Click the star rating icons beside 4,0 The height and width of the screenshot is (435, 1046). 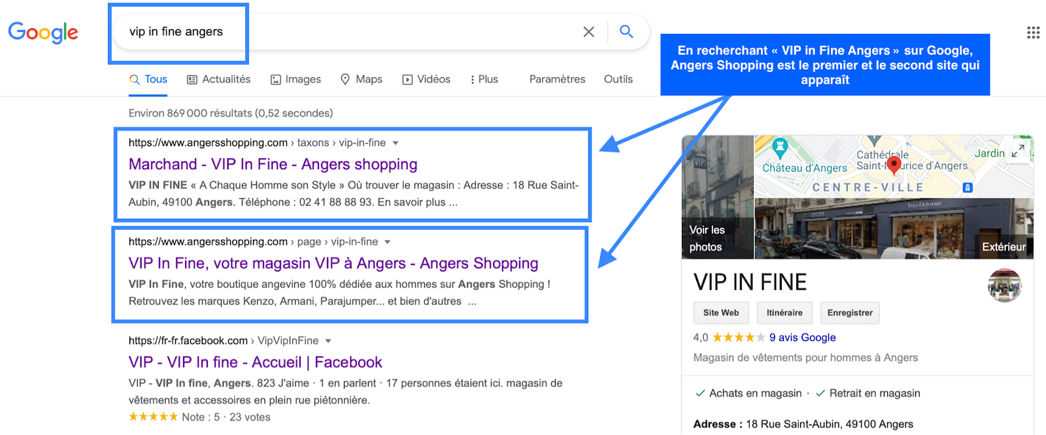[x=738, y=337]
